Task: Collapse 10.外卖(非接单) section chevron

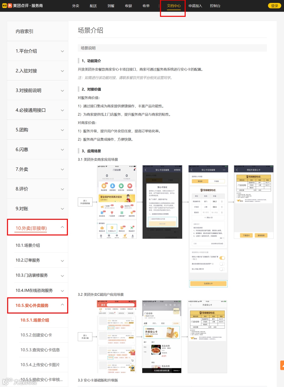Action: (x=62, y=227)
